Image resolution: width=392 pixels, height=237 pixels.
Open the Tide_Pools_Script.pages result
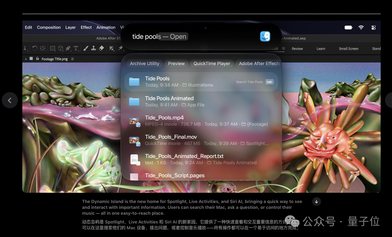point(201,175)
